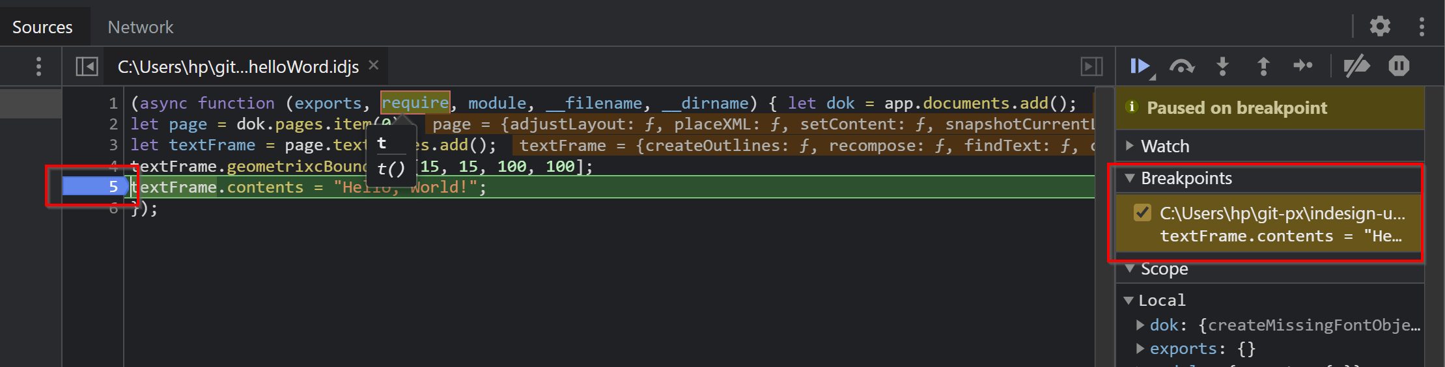Switch to the Network tab
1445x367 pixels.
pos(140,27)
